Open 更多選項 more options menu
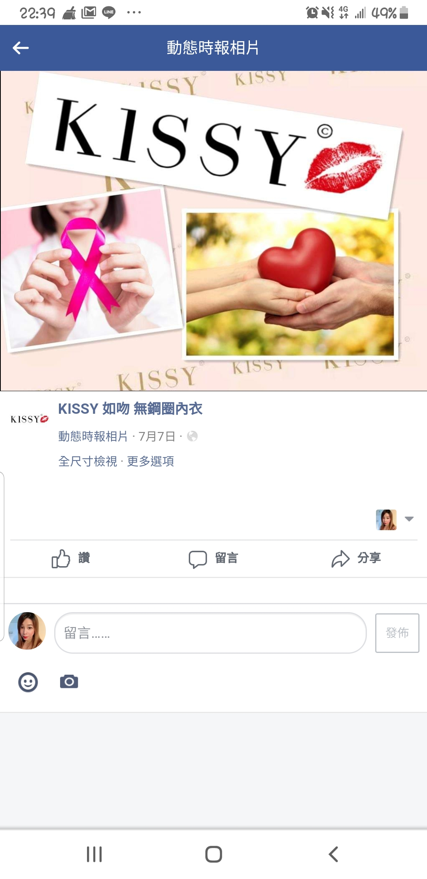Viewport: 427px width, 879px height. pyautogui.click(x=151, y=461)
